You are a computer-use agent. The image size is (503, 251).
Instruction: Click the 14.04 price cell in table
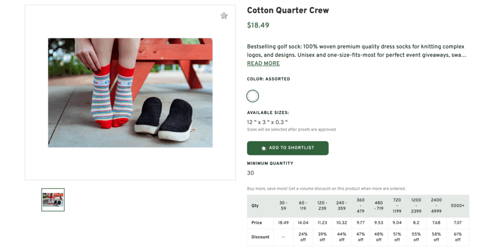(x=303, y=223)
